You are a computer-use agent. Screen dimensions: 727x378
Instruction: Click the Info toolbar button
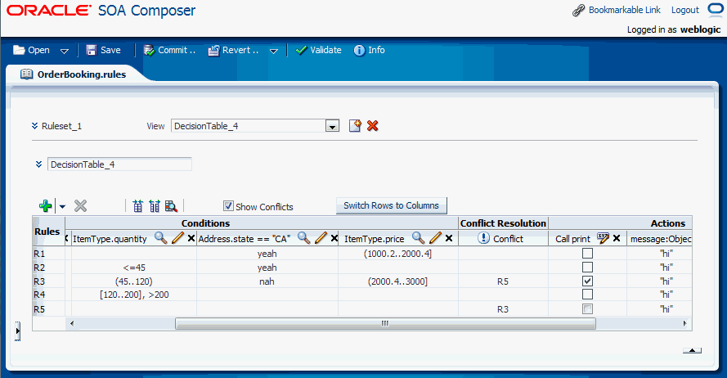[370, 50]
